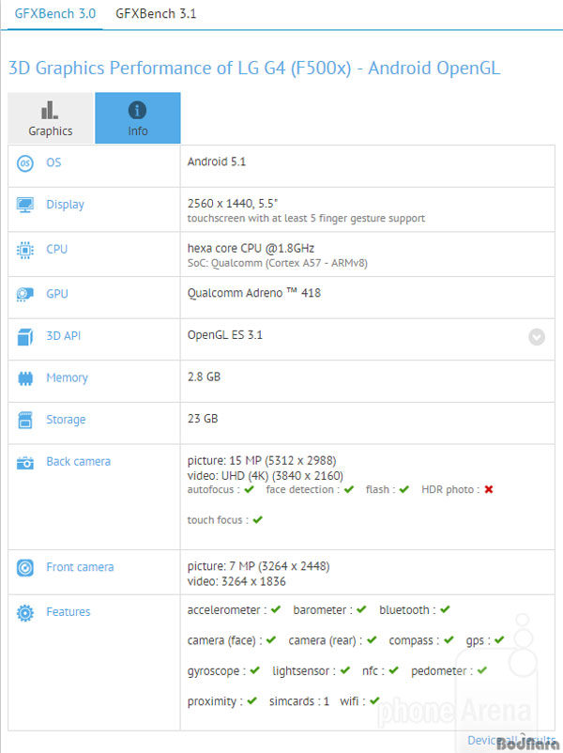
Task: Open the Back camera label link
Action: pyautogui.click(x=78, y=462)
